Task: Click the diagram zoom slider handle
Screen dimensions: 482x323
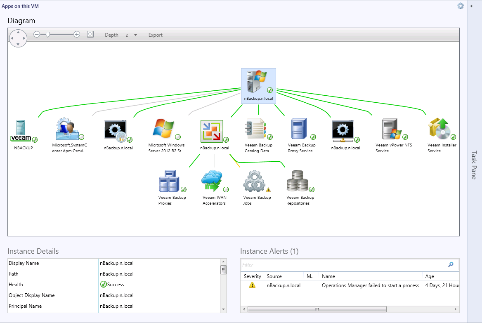Action: 47,35
